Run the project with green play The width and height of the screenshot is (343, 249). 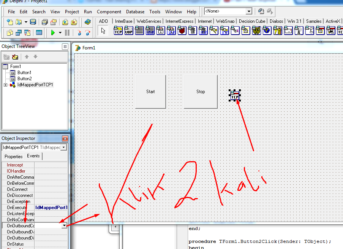(53, 33)
